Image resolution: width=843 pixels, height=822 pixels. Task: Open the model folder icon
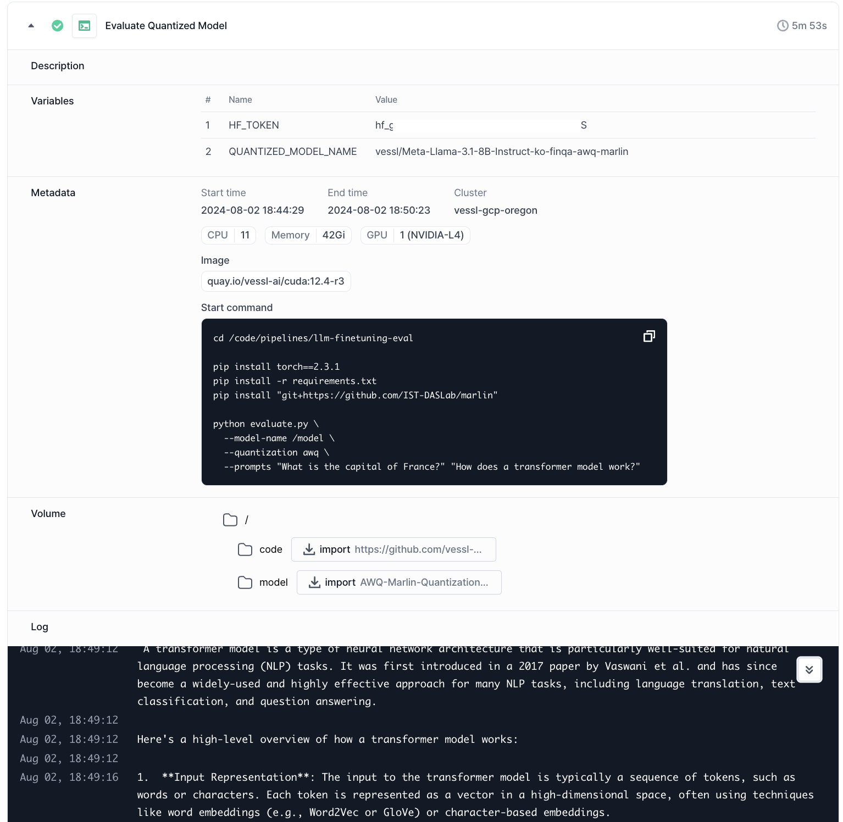point(245,582)
